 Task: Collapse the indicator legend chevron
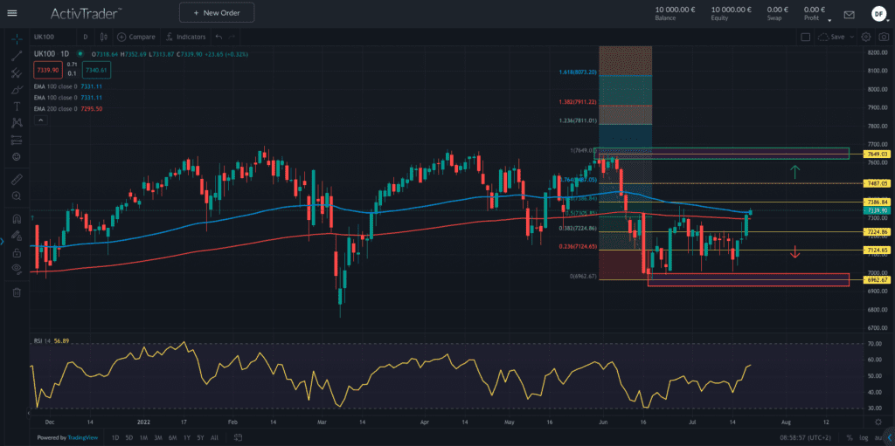coord(39,120)
